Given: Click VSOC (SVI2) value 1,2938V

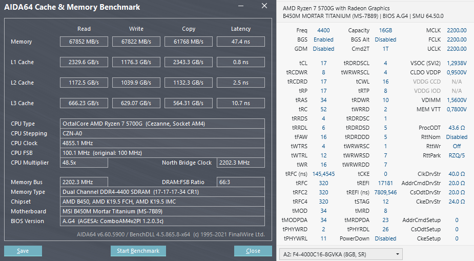Looking at the screenshot, I should 457,63.
